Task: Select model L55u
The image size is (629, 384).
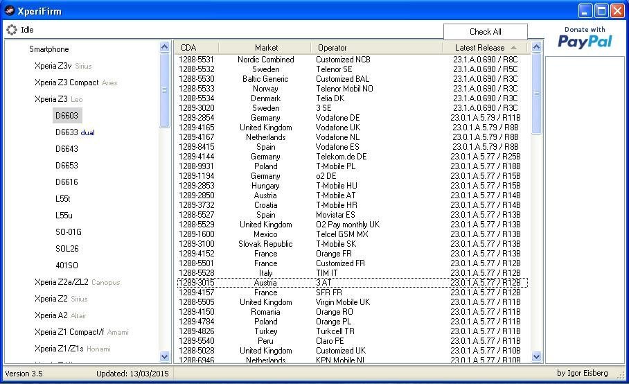Action: pos(64,216)
